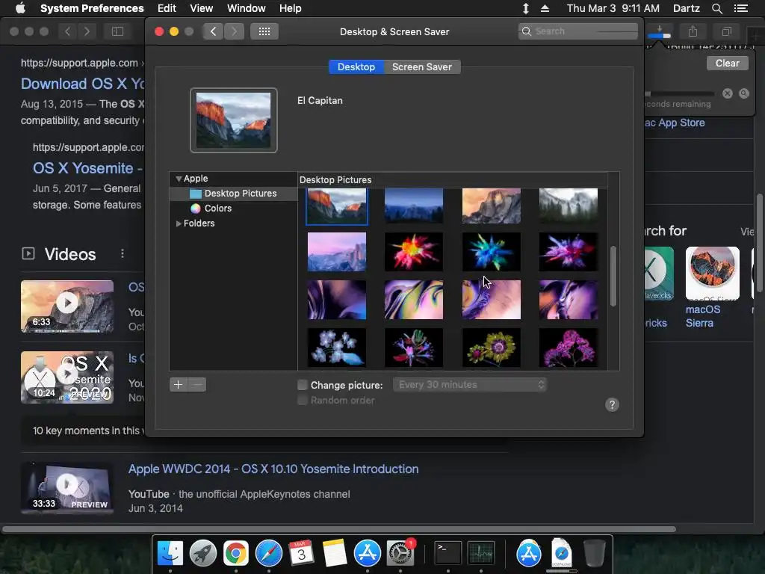Viewport: 765px width, 574px height.
Task: Enable the Change picture checkbox
Action: pyautogui.click(x=303, y=385)
